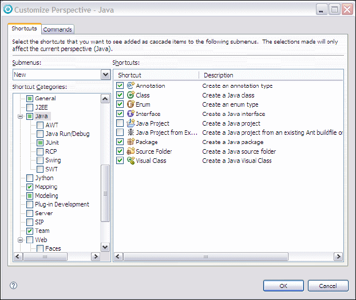This screenshot has width=356, height=300.
Task: Click the Source Folder shortcut icon
Action: [130, 151]
